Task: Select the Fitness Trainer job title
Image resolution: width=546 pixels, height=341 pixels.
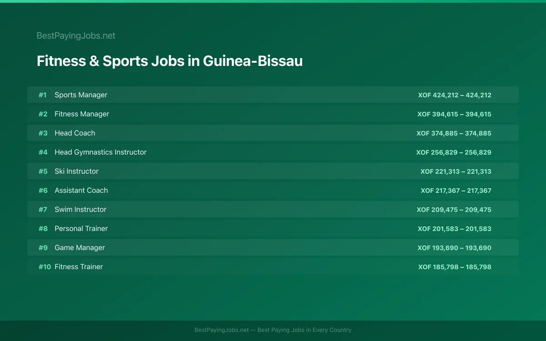Action: click(x=79, y=267)
